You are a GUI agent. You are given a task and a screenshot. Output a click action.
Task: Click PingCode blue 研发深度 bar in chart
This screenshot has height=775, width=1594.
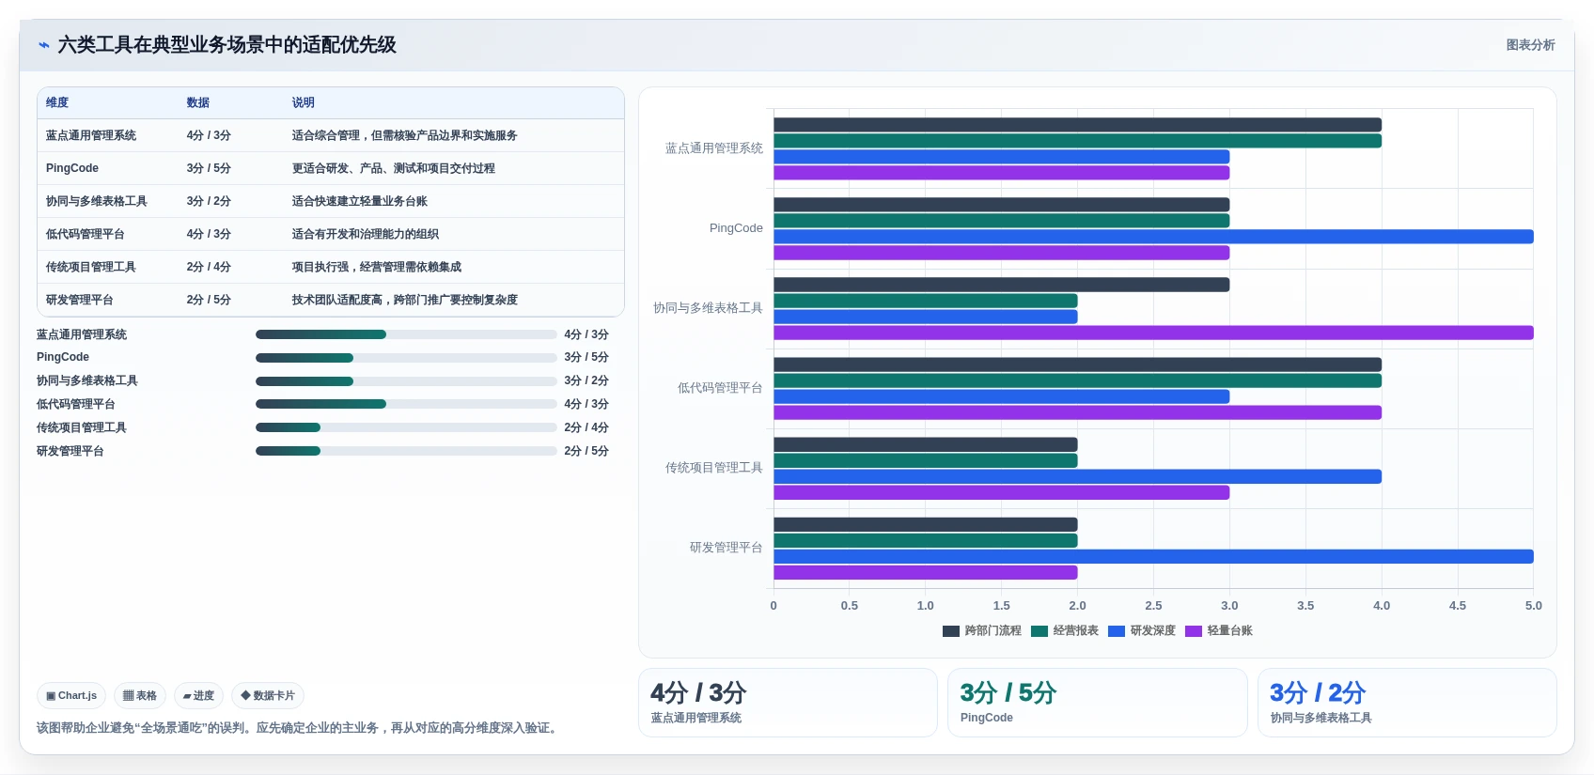(x=1153, y=237)
